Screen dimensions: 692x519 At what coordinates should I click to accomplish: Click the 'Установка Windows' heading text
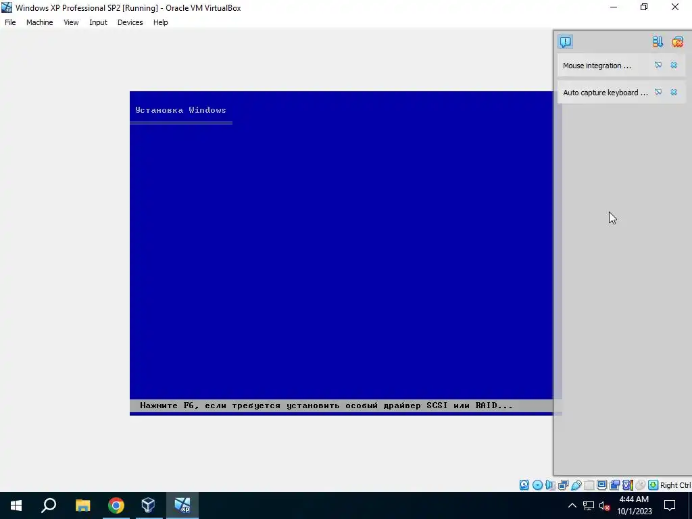(180, 110)
